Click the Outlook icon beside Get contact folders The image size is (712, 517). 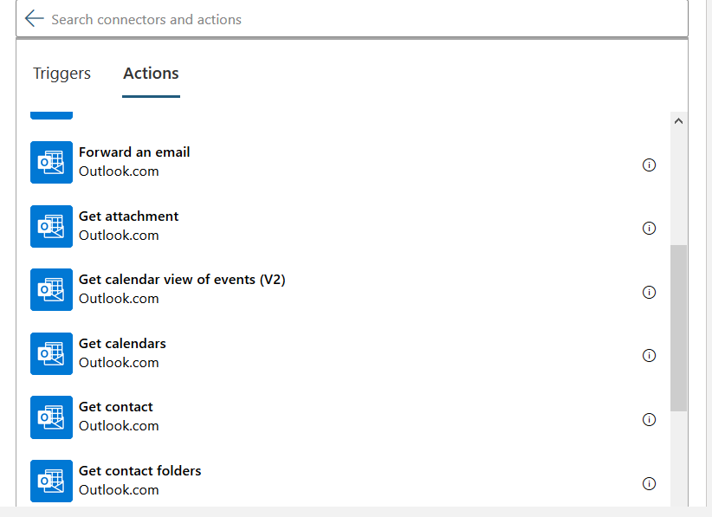point(51,481)
